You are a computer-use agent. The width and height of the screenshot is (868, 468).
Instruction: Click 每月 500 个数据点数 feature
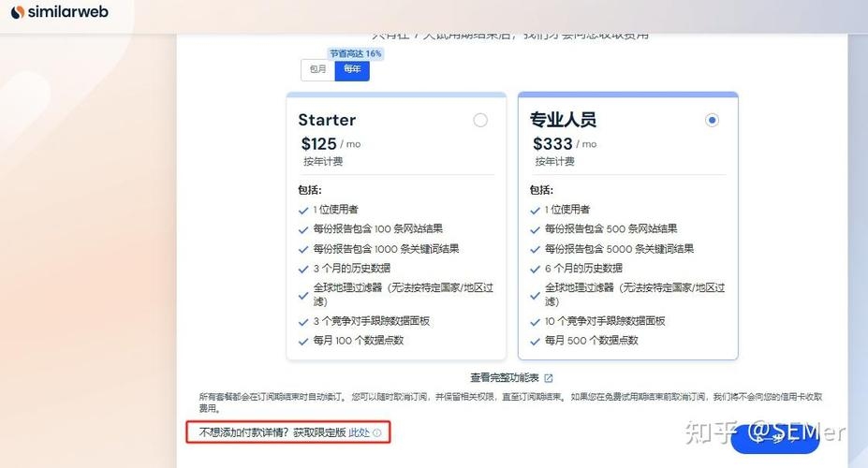tap(592, 340)
